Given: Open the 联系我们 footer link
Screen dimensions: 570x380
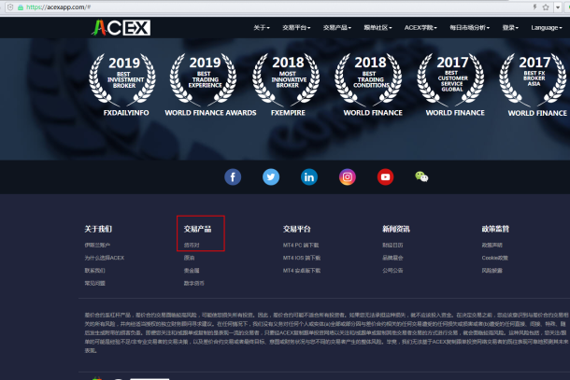Looking at the screenshot, I should coord(95,271).
